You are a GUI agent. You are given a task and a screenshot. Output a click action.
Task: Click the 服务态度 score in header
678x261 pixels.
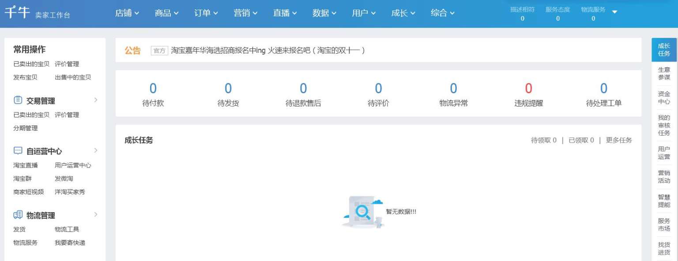[558, 14]
